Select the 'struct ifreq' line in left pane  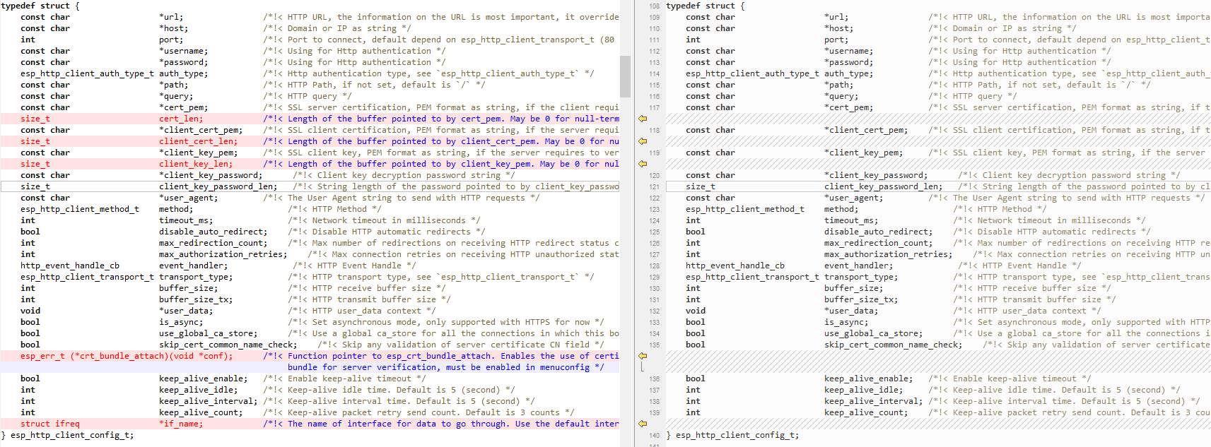[310, 424]
